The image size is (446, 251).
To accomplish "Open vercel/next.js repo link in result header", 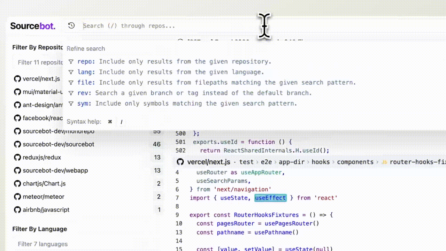I will [x=209, y=162].
